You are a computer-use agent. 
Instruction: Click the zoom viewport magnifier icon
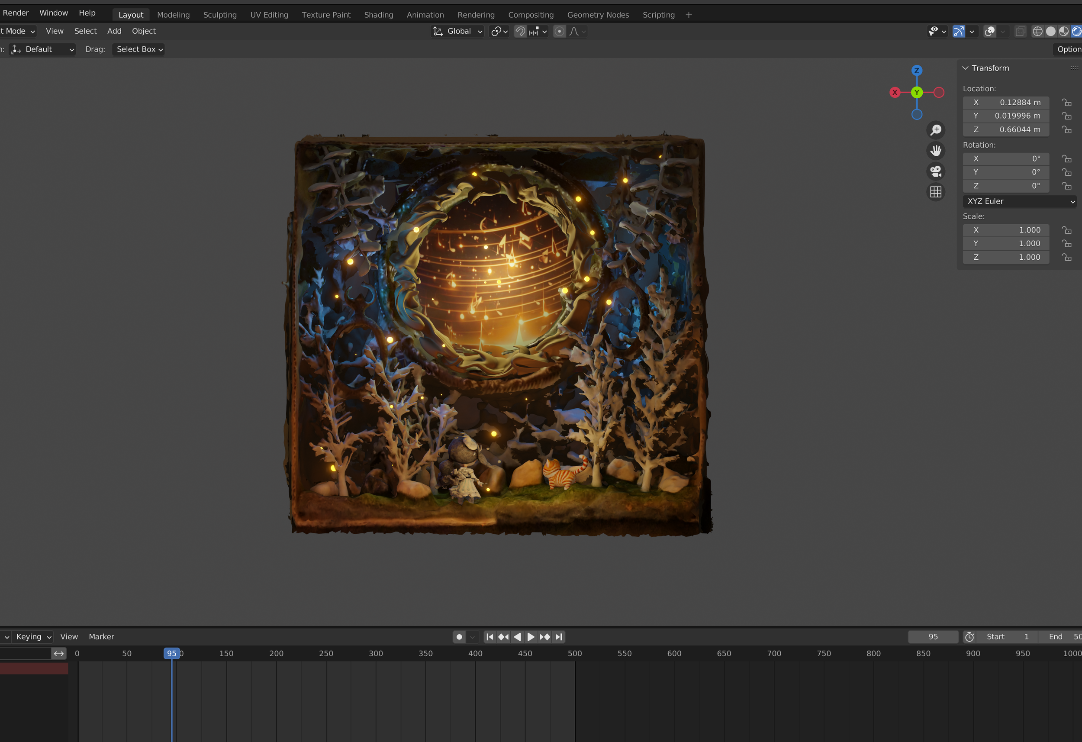click(935, 130)
